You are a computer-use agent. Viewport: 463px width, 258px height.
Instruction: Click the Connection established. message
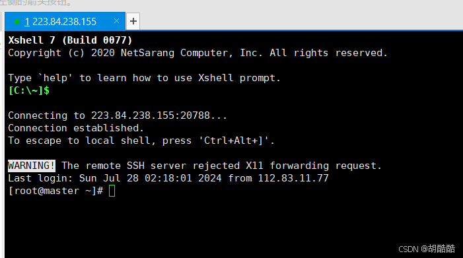click(x=76, y=128)
